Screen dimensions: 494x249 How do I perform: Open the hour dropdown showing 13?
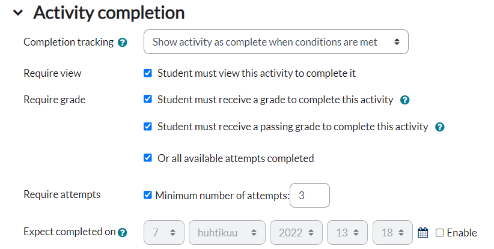pyautogui.click(x=347, y=232)
